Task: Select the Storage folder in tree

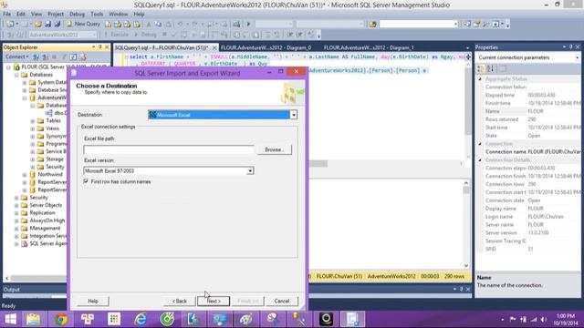Action: tap(55, 159)
